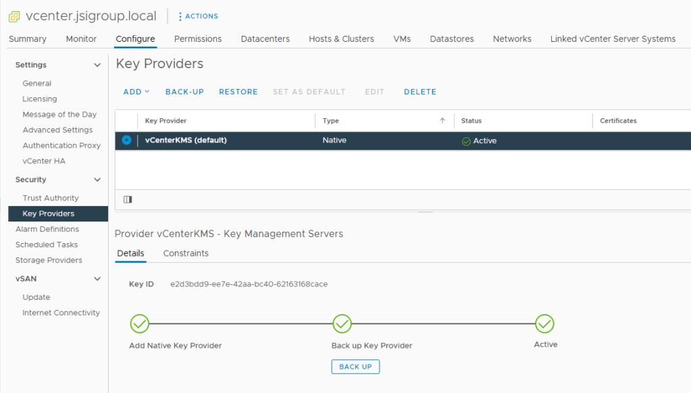
Task: Switch to the Permissions tab
Action: pos(198,39)
